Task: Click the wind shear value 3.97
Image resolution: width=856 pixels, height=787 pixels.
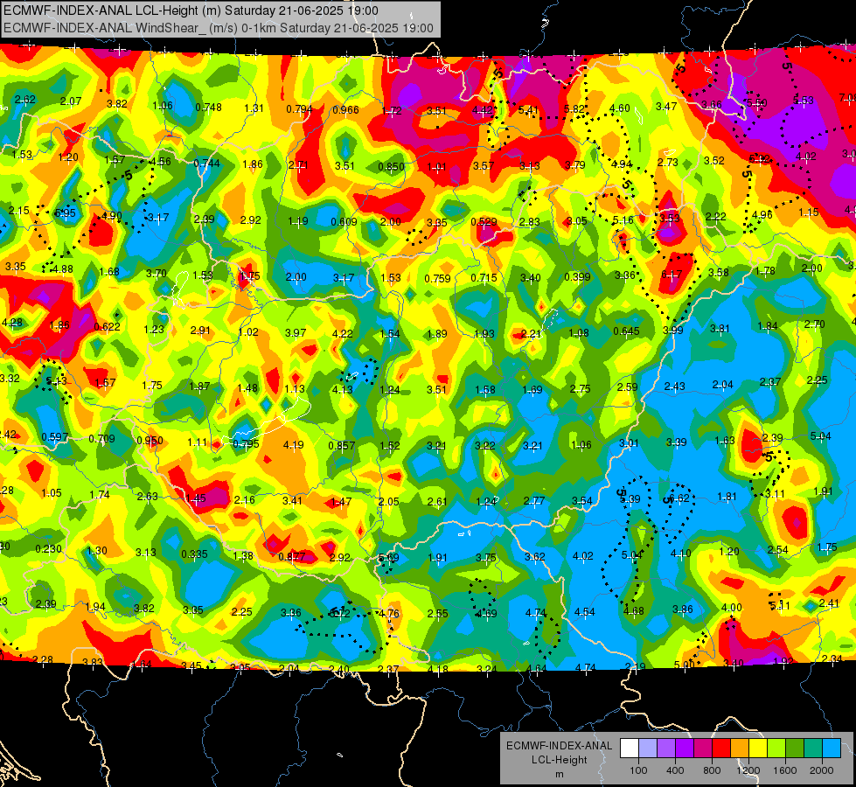Action: pyautogui.click(x=296, y=332)
